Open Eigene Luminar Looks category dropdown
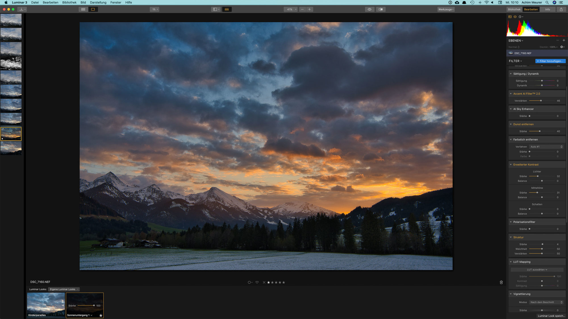Viewport: 568px width, 319px height. (64, 289)
